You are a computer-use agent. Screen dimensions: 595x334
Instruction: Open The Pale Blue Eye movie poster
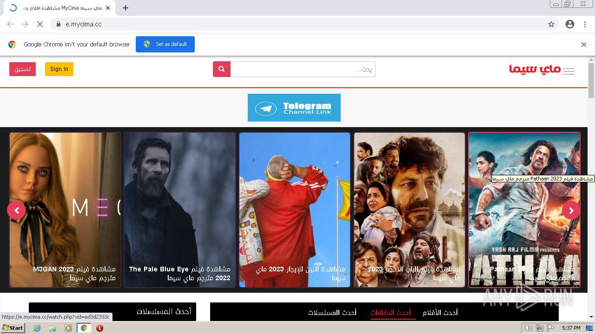[x=180, y=210]
